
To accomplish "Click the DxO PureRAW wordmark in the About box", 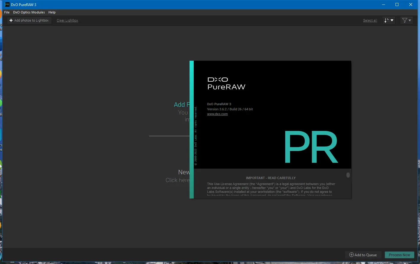I will tap(226, 83).
